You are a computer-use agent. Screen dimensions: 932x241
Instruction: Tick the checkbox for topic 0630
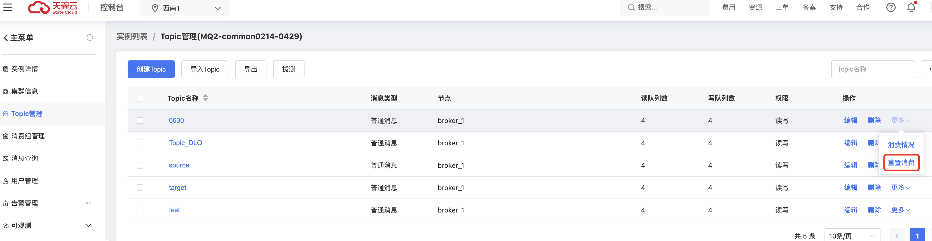coord(140,121)
